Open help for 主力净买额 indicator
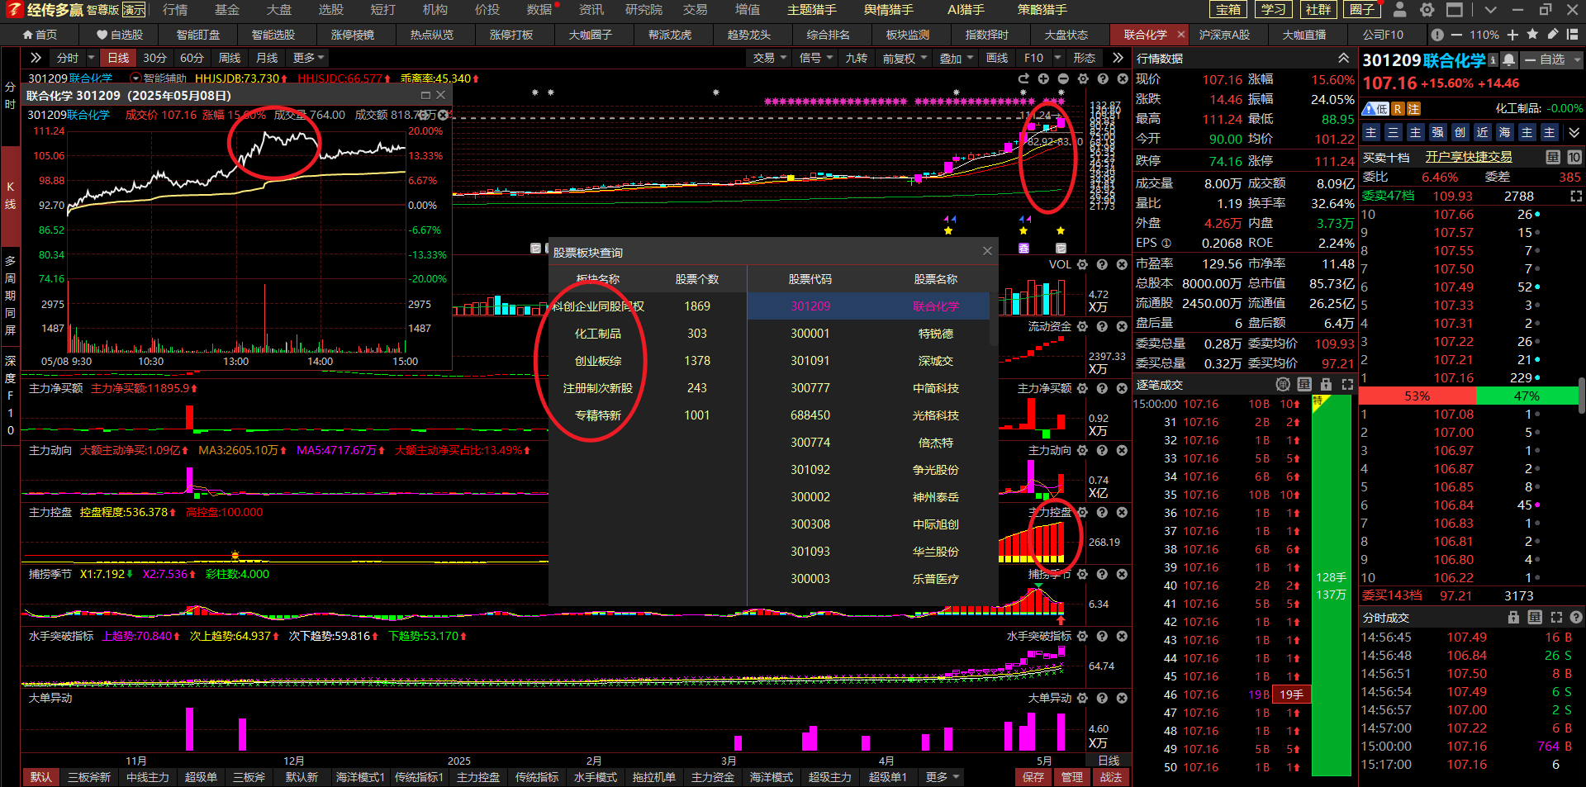Viewport: 1586px width, 787px height. coord(1102,388)
